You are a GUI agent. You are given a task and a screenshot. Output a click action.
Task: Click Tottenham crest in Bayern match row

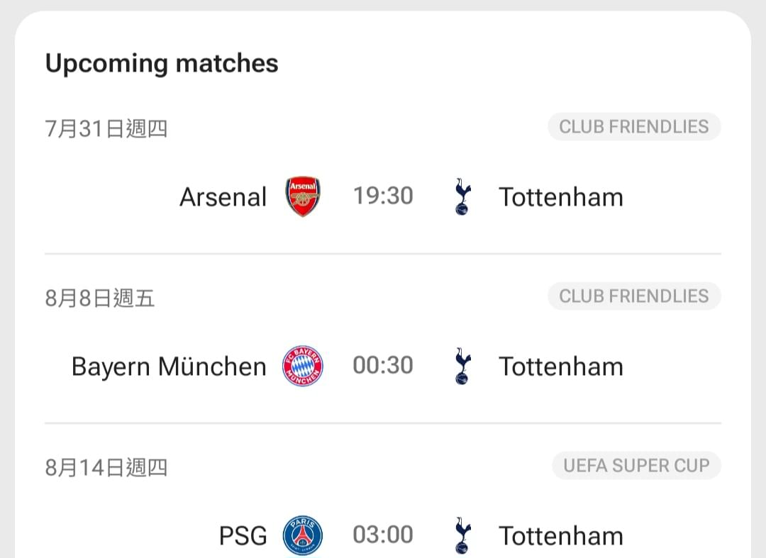click(462, 366)
